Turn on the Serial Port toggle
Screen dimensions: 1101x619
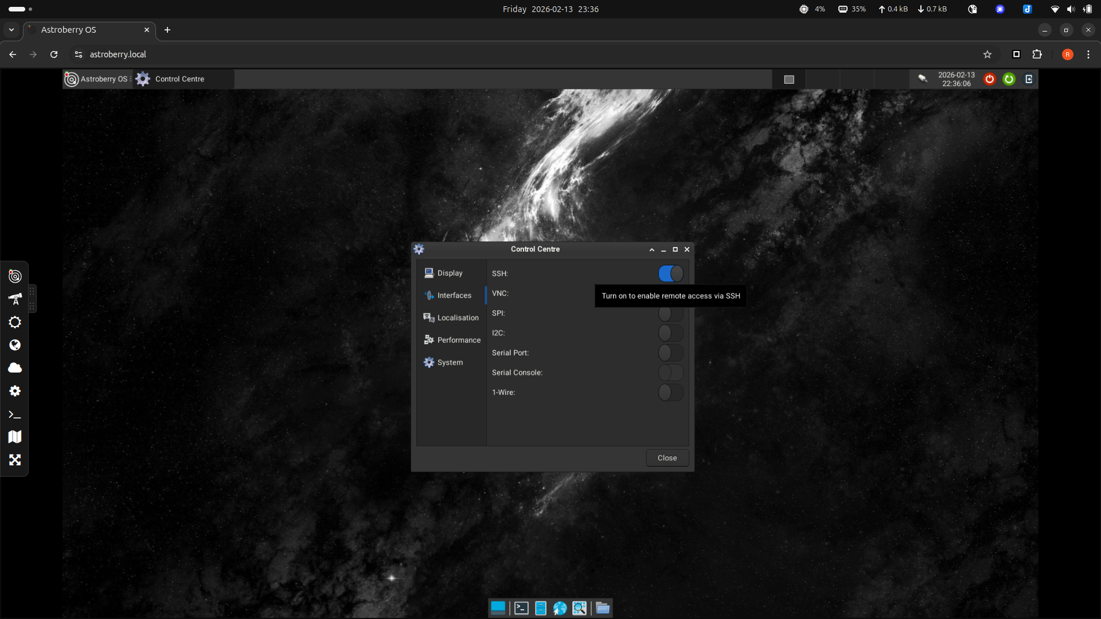coord(670,352)
